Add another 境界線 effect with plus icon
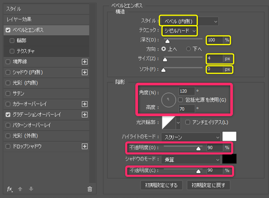The height and width of the screenshot is (198, 269). (85, 62)
